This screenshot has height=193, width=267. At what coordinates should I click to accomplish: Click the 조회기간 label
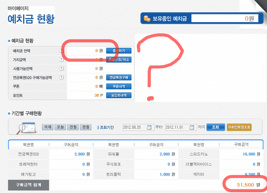pyautogui.click(x=107, y=127)
